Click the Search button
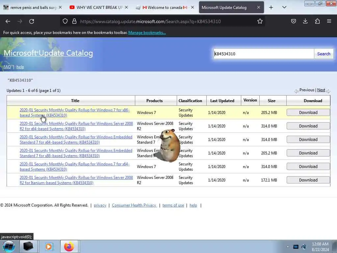337x253 pixels. click(324, 54)
